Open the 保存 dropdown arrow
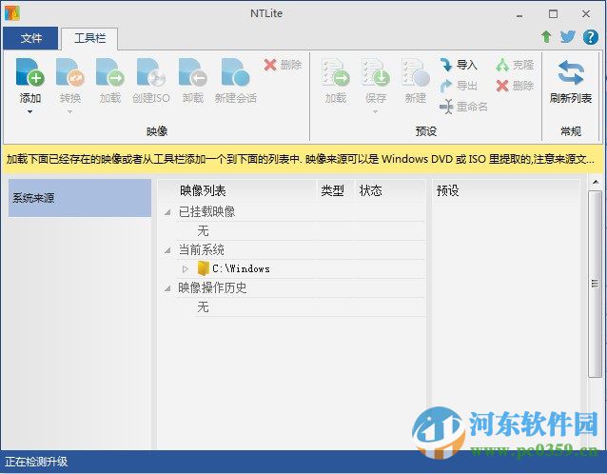This screenshot has width=607, height=474. point(376,112)
